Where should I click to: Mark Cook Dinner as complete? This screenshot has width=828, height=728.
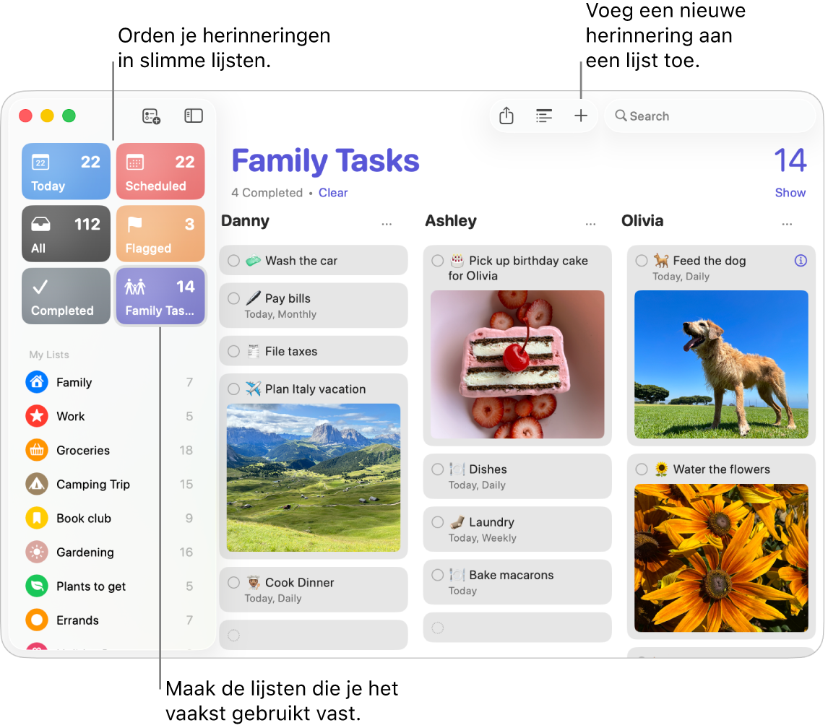(x=234, y=584)
